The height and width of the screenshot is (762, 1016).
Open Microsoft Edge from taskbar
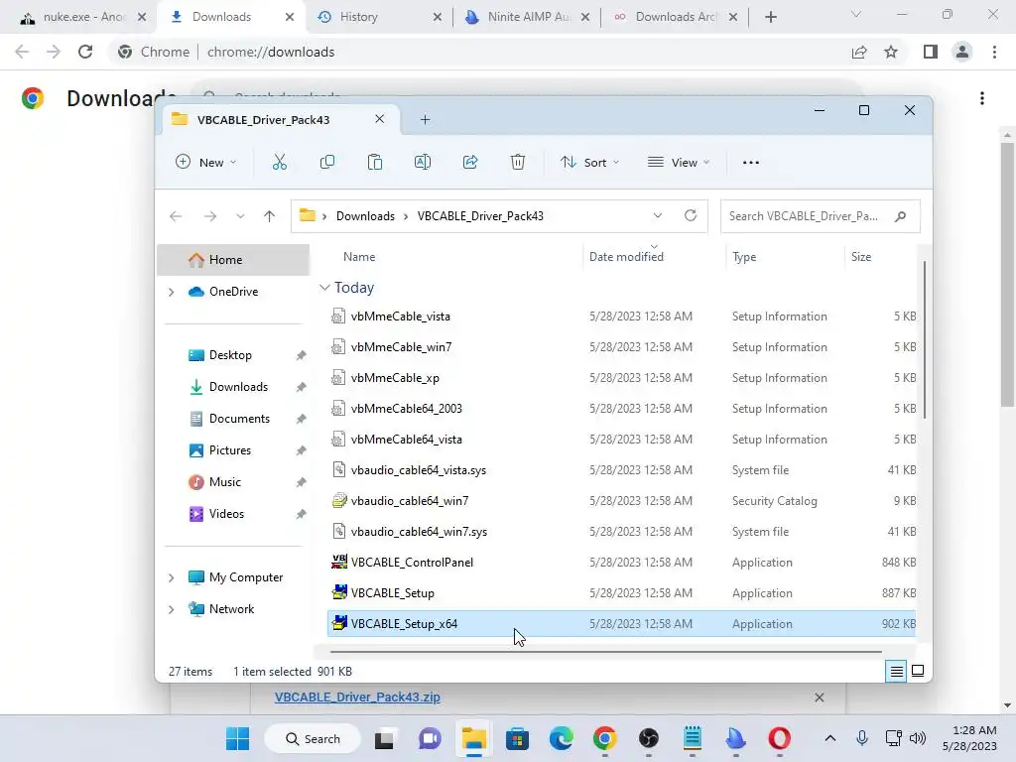click(562, 738)
